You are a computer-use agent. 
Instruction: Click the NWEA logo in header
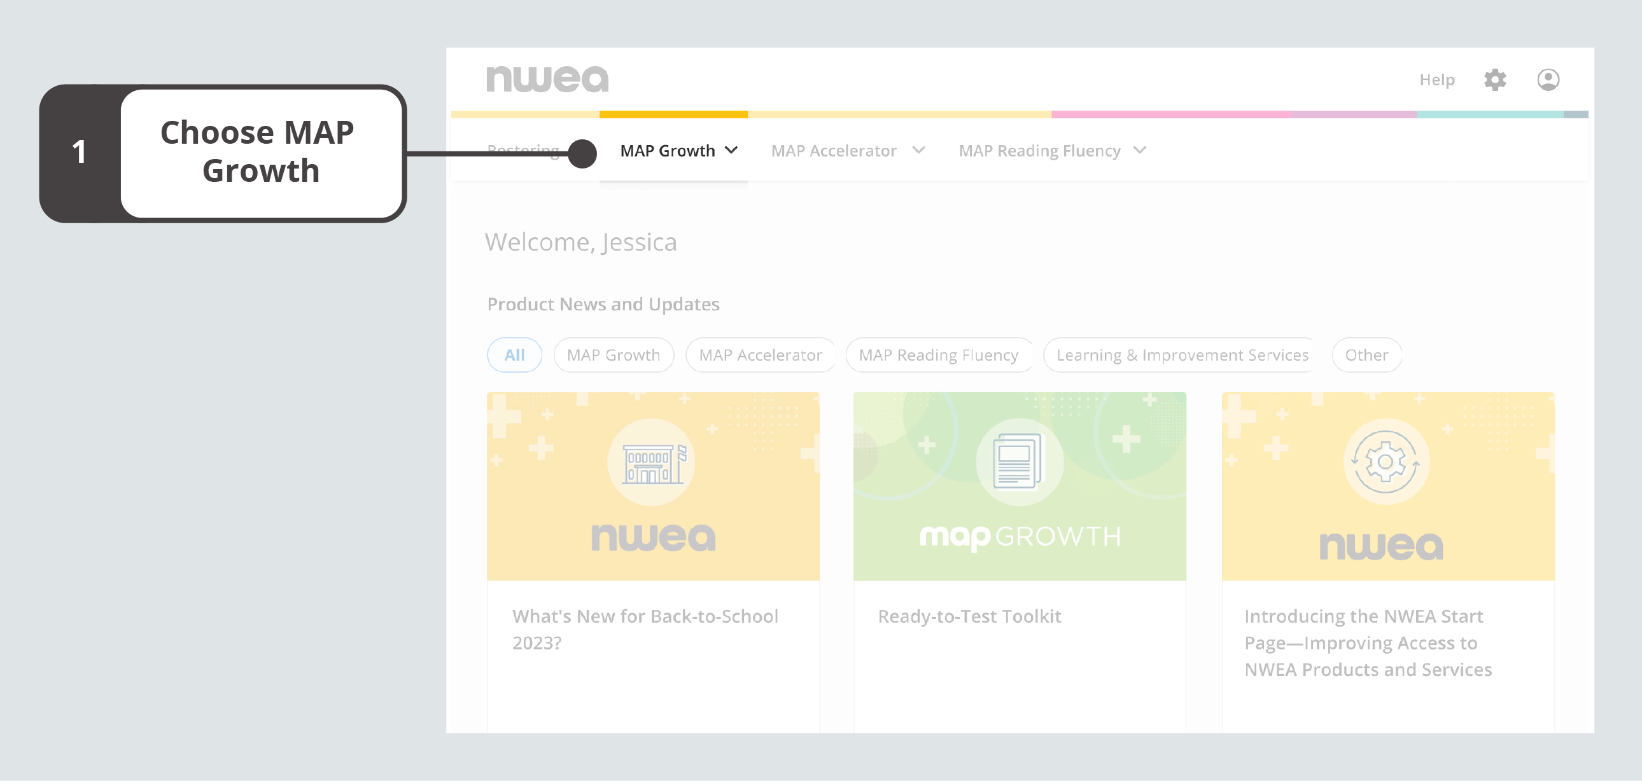(547, 79)
